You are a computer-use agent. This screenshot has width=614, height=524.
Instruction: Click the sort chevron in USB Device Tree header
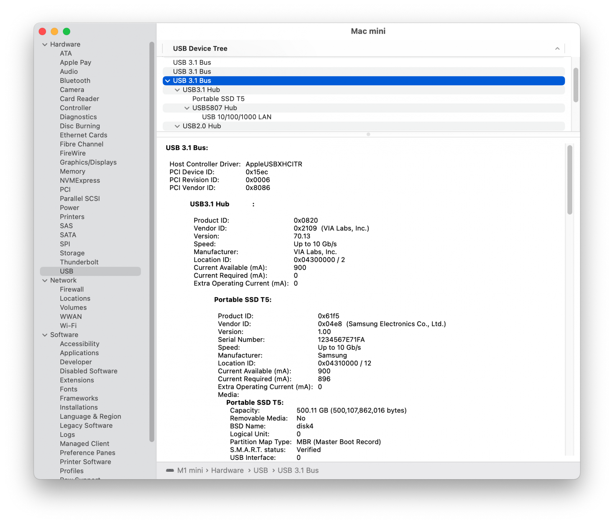click(x=557, y=49)
